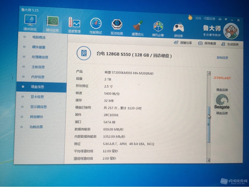The image size is (249, 187).
Task: Open 驱动检测 driver detection
Action: click(117, 27)
